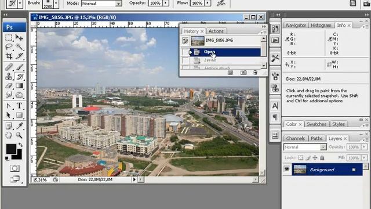Image resolution: width=371 pixels, height=209 pixels.
Task: Reset default foreground and background colors
Action: pyautogui.click(x=7, y=158)
